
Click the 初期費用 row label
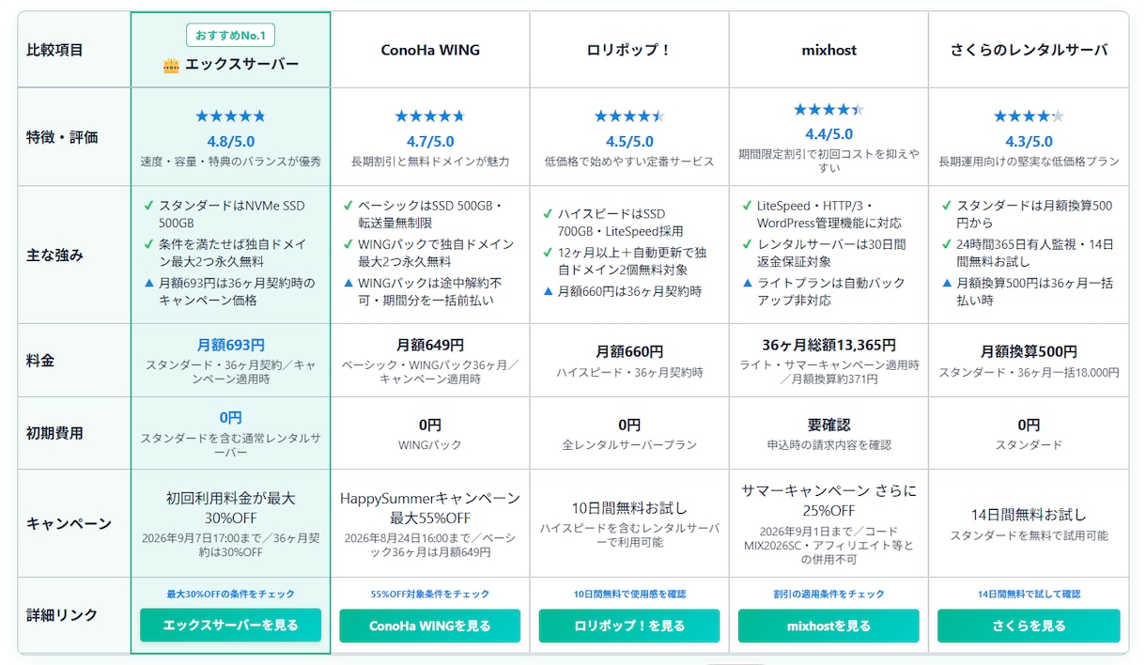(x=54, y=433)
